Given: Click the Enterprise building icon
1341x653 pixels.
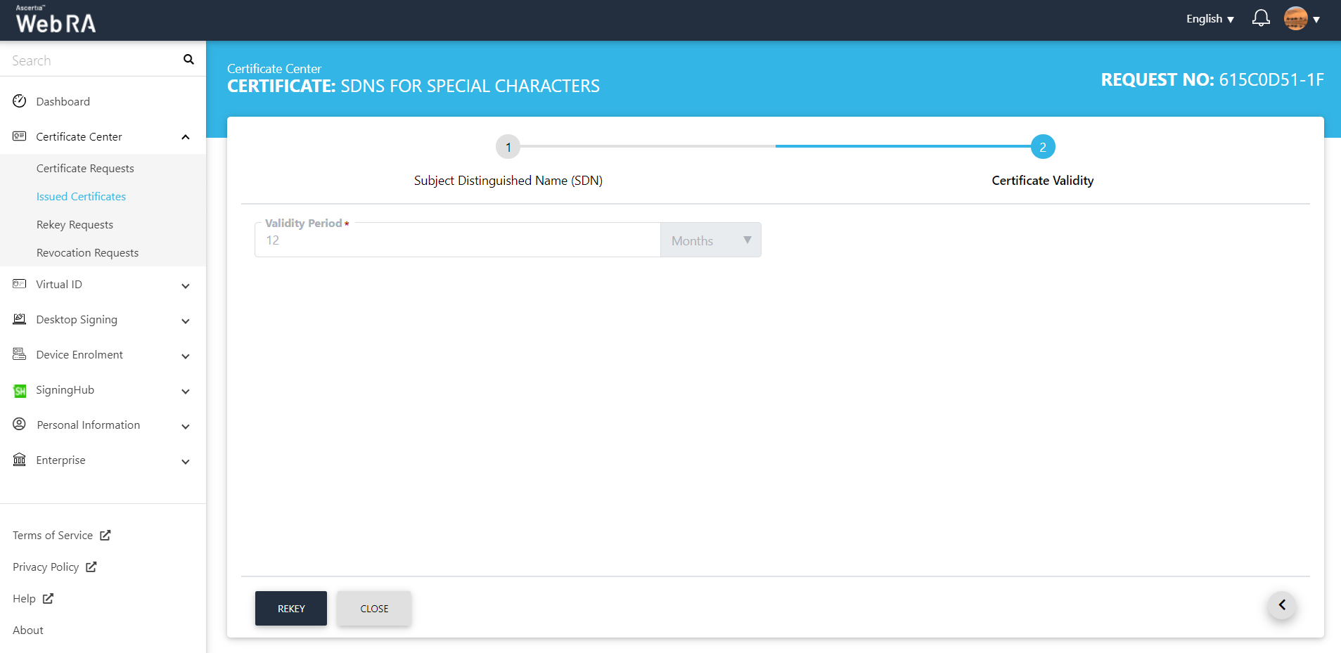Looking at the screenshot, I should [20, 460].
